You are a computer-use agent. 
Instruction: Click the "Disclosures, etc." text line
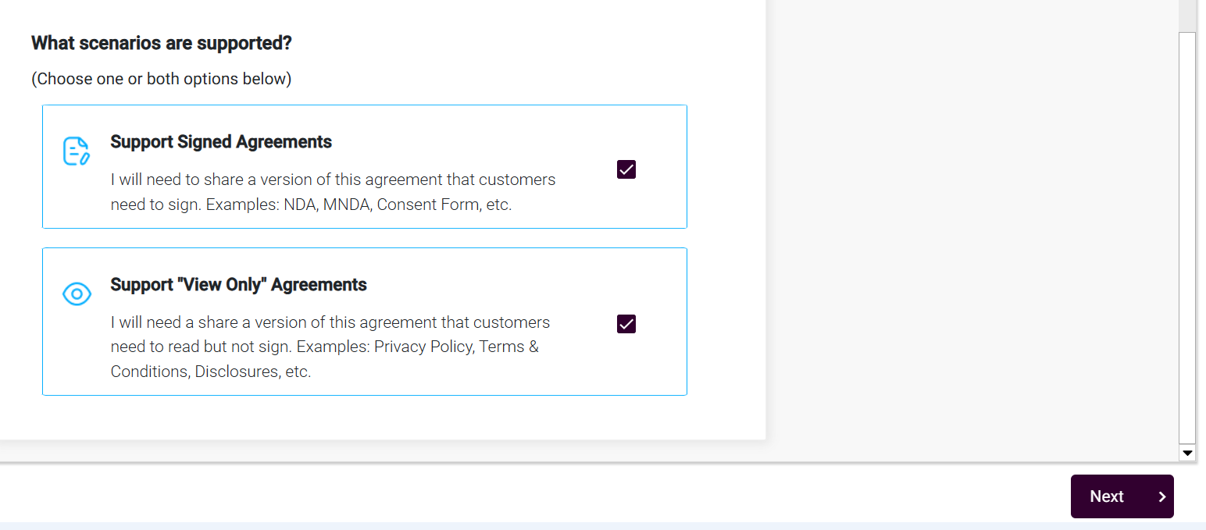211,372
